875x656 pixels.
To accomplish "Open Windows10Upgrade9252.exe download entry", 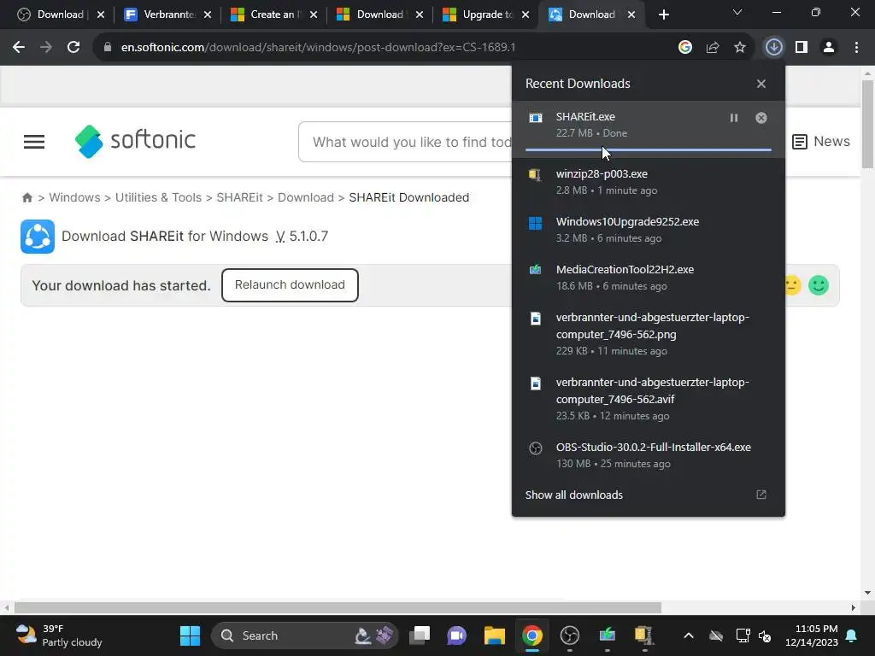I will coord(649,229).
